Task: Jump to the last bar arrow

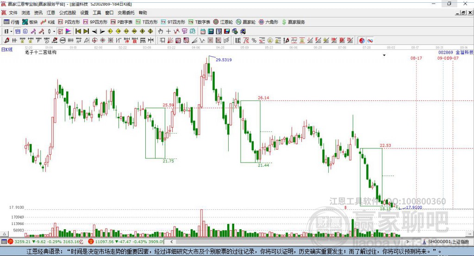Action: click(86, 31)
